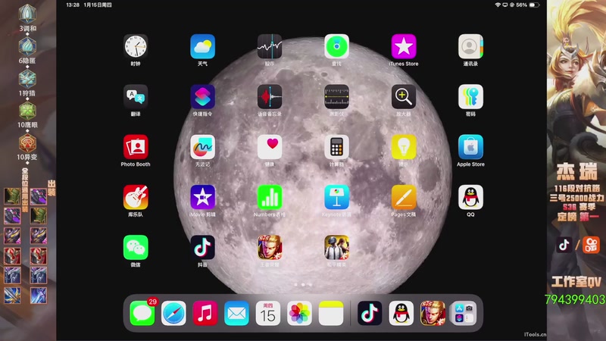Open the Clock app
The image size is (606, 341).
[x=136, y=46]
